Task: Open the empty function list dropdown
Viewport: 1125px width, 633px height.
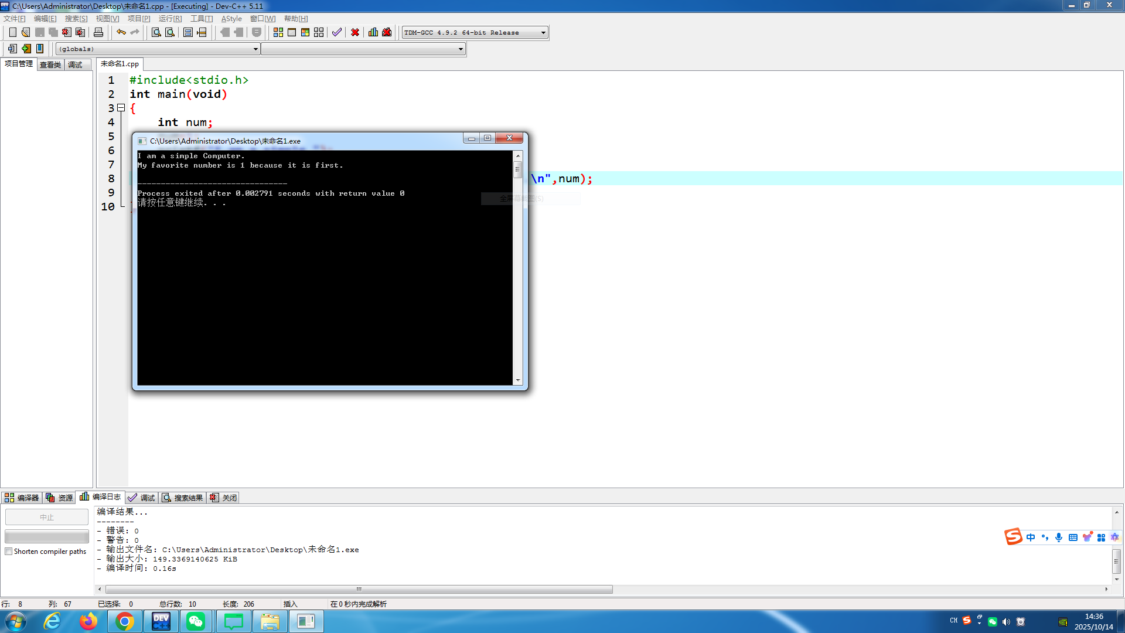Action: tap(461, 49)
